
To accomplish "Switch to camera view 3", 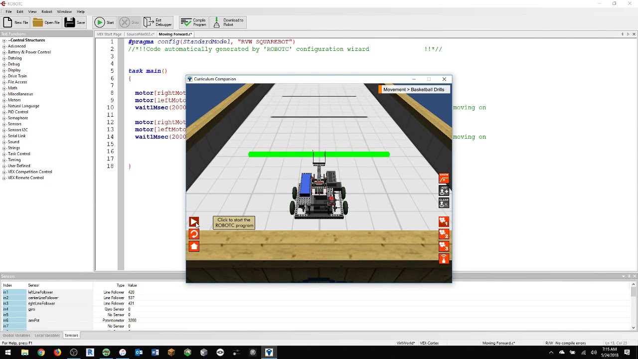I will click(444, 246).
